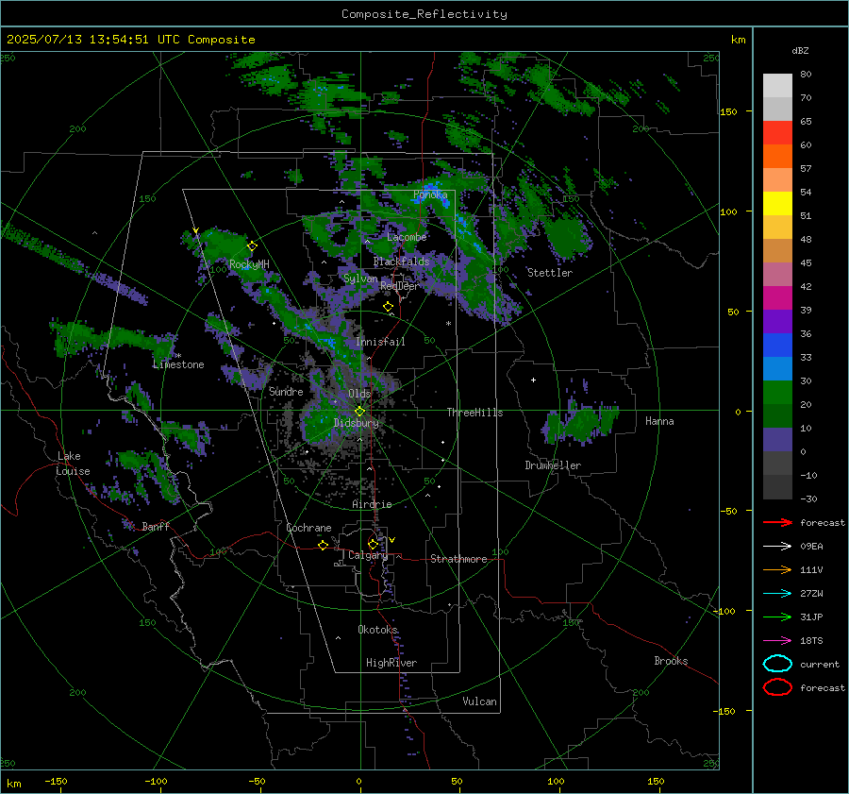This screenshot has height=794, width=849.
Task: Click the Stettler city label
Action: (x=550, y=273)
